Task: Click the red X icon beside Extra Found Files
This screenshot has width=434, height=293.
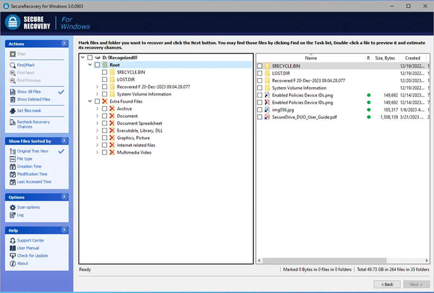Action: [x=105, y=101]
